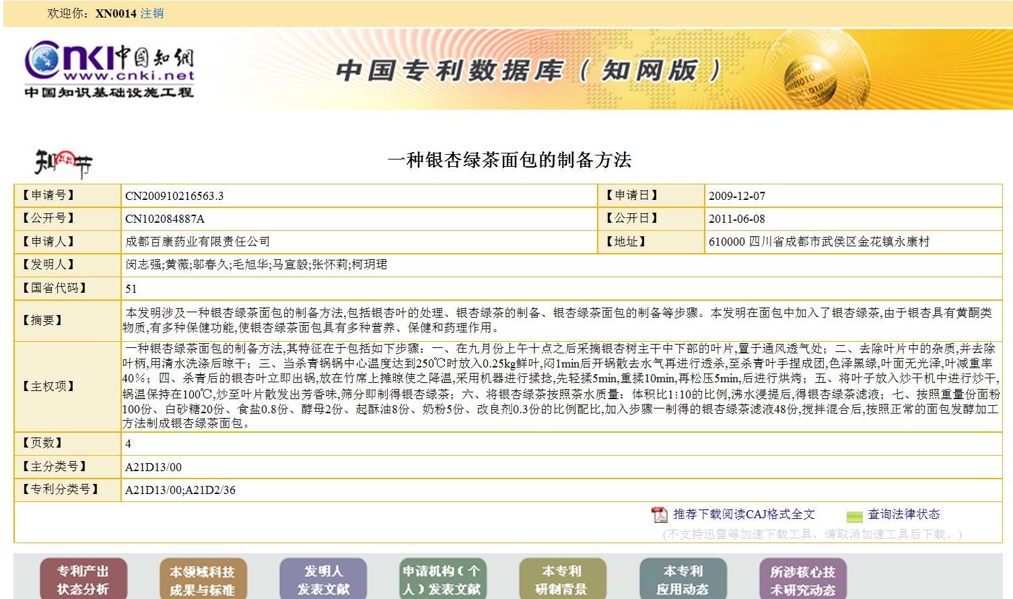This screenshot has height=599, width=1013.
Task: Click application number CN200910216563.3
Action: pyautogui.click(x=174, y=196)
